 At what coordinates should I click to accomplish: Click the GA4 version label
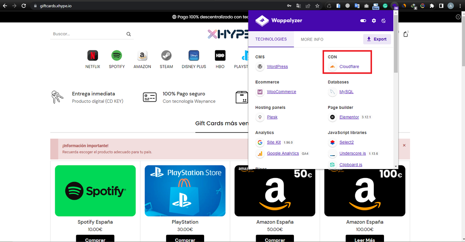click(305, 153)
